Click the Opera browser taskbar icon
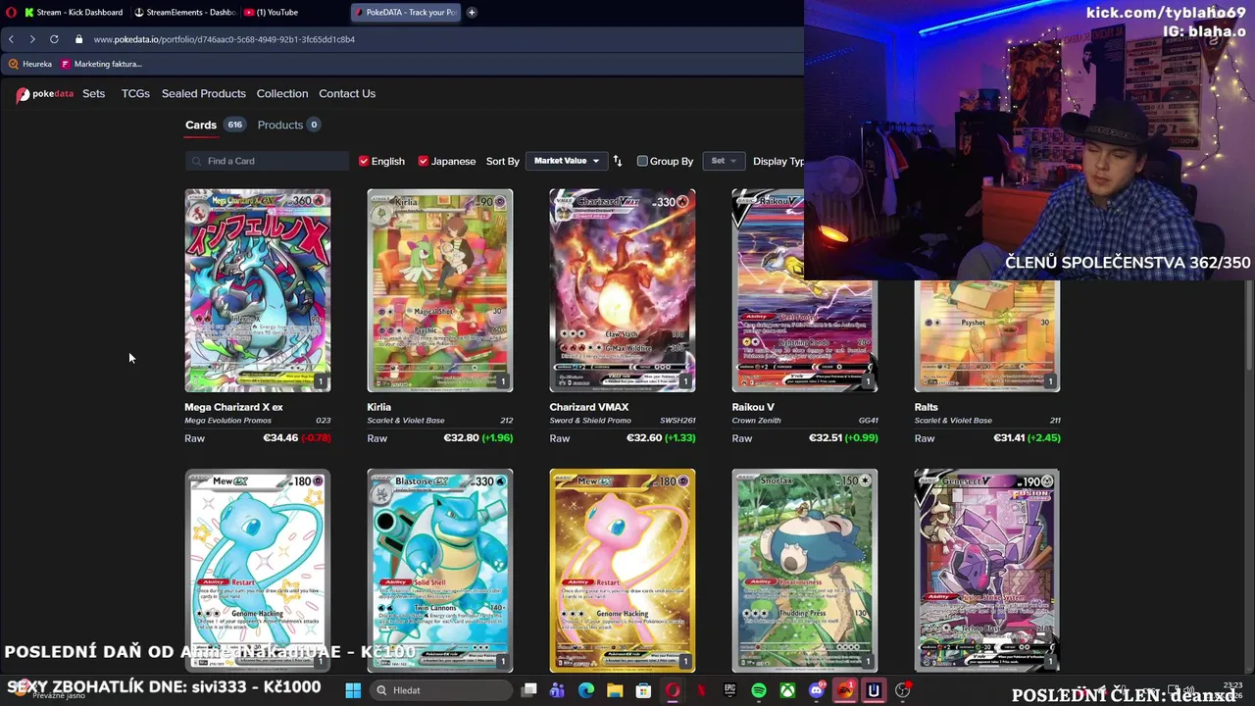This screenshot has height=706, width=1255. (673, 690)
